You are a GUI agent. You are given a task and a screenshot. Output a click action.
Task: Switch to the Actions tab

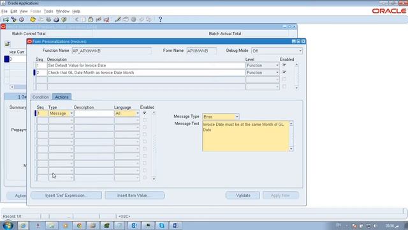point(62,97)
